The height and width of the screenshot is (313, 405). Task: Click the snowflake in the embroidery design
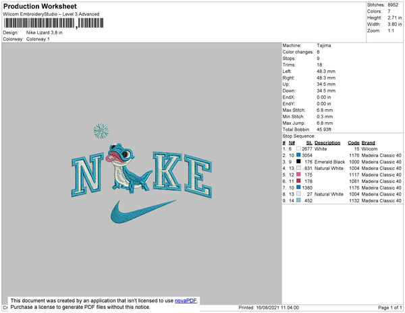pos(101,131)
